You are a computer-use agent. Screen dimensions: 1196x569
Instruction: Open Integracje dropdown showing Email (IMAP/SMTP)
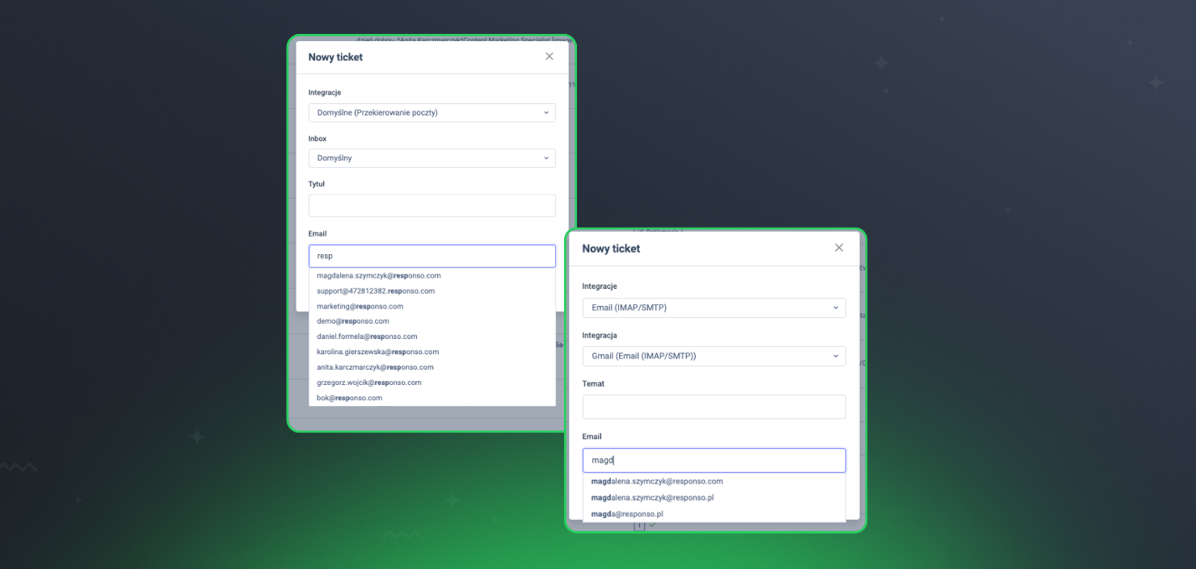714,308
